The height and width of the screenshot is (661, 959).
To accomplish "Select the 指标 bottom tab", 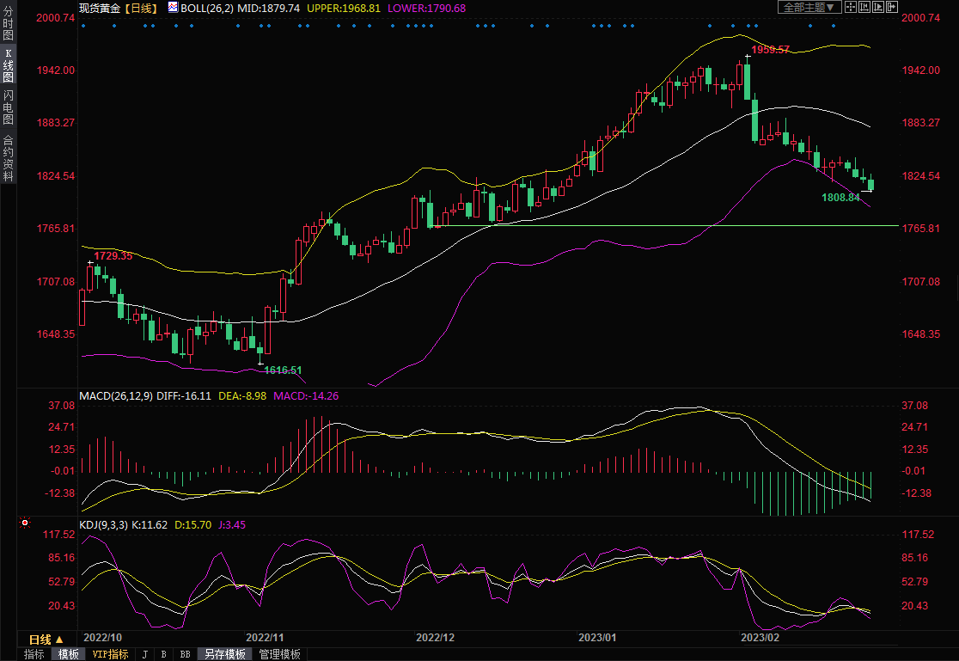I will coord(34,654).
